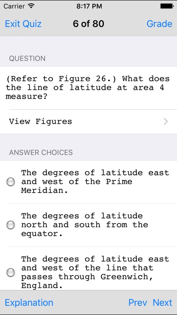Open View Figures row
This screenshot has width=177, height=315.
click(x=88, y=121)
